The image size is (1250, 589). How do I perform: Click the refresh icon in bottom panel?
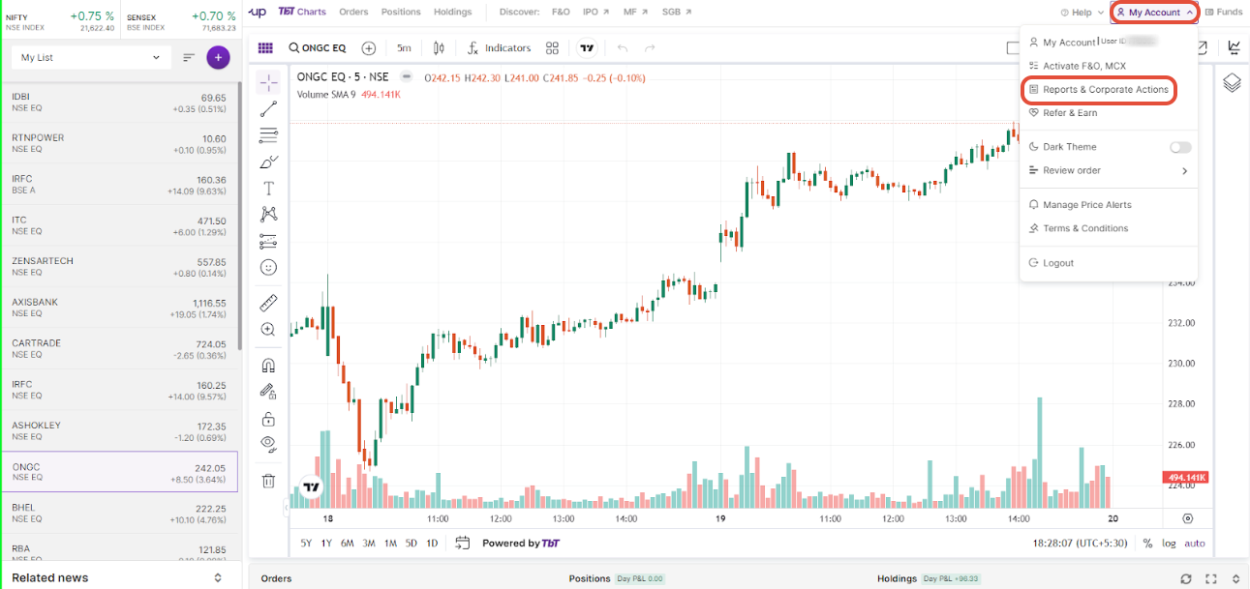point(1186,578)
